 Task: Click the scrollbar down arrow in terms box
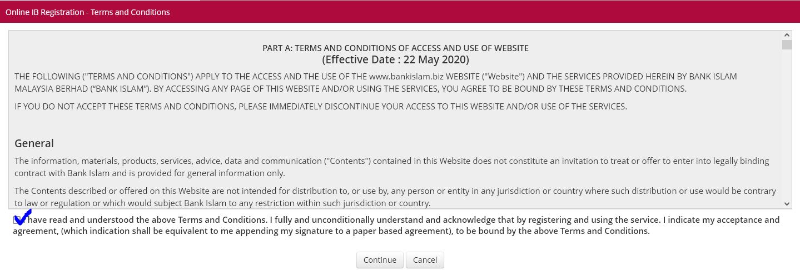(x=787, y=204)
